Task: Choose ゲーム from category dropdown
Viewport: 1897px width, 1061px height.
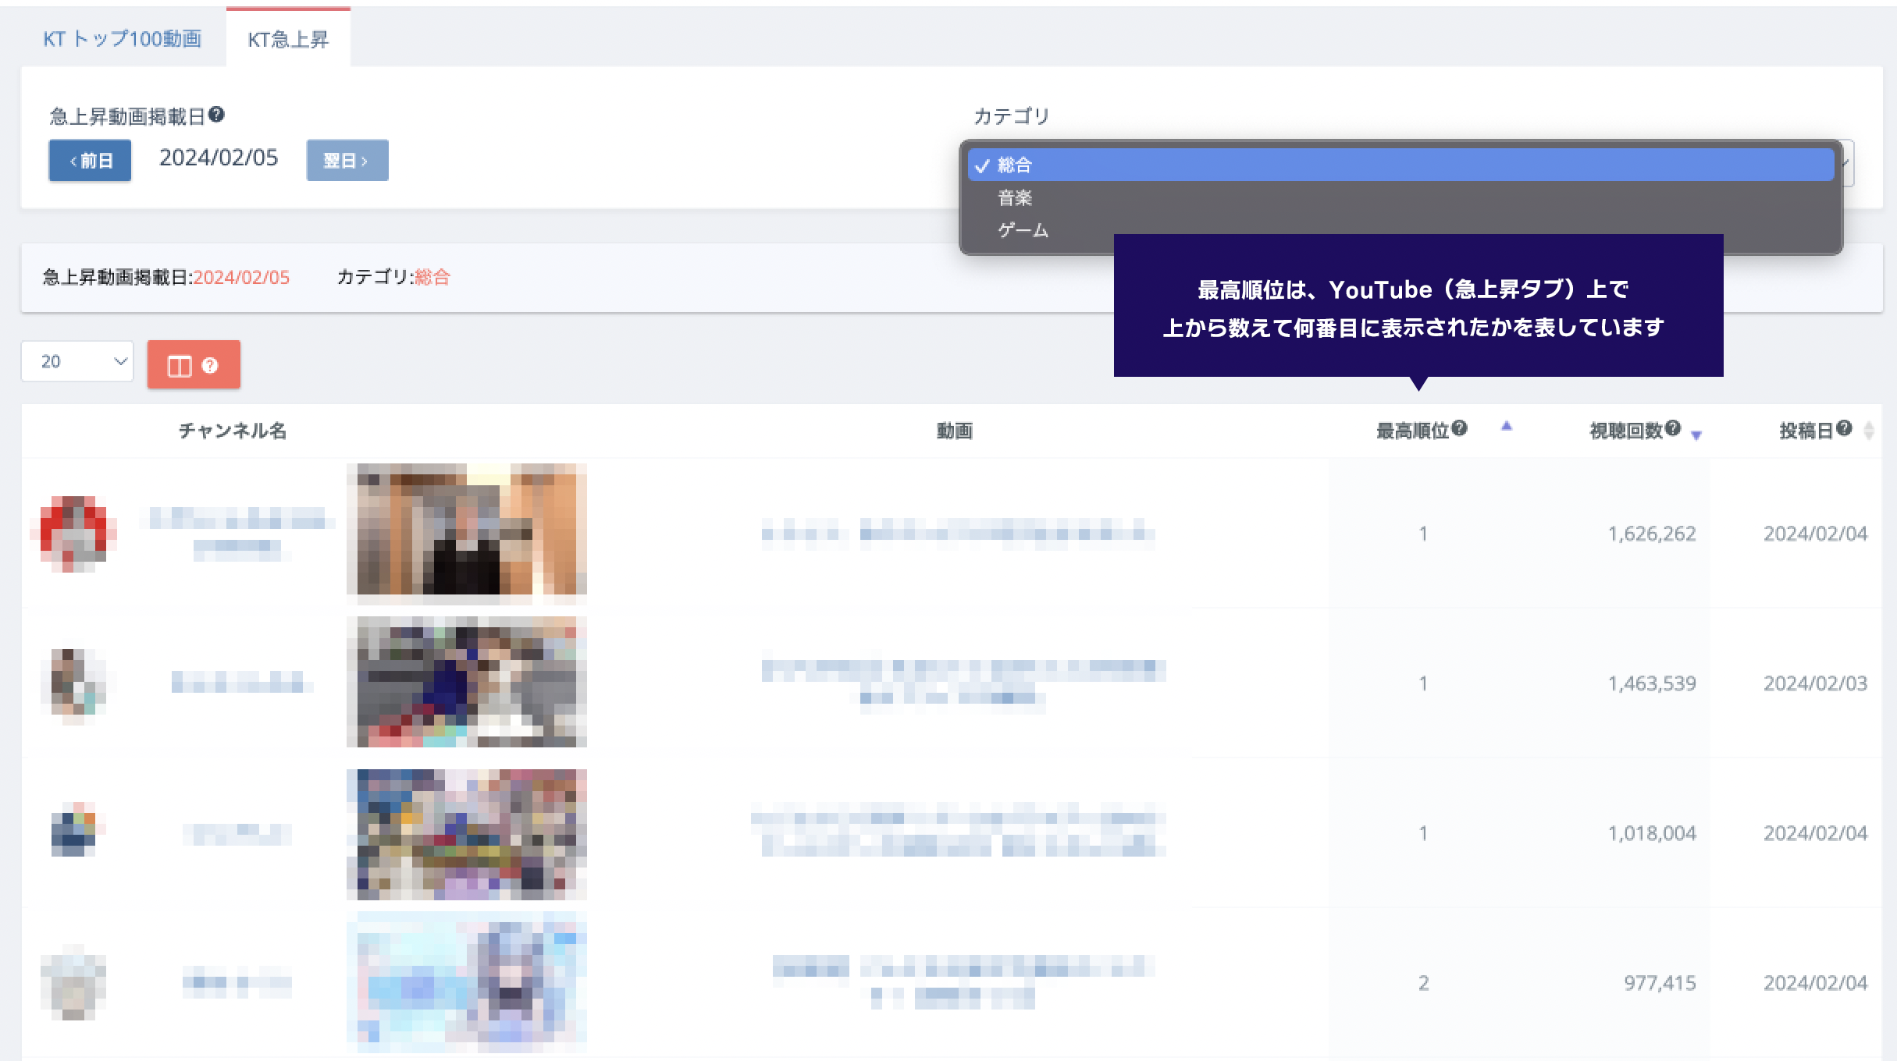Action: [x=1023, y=231]
